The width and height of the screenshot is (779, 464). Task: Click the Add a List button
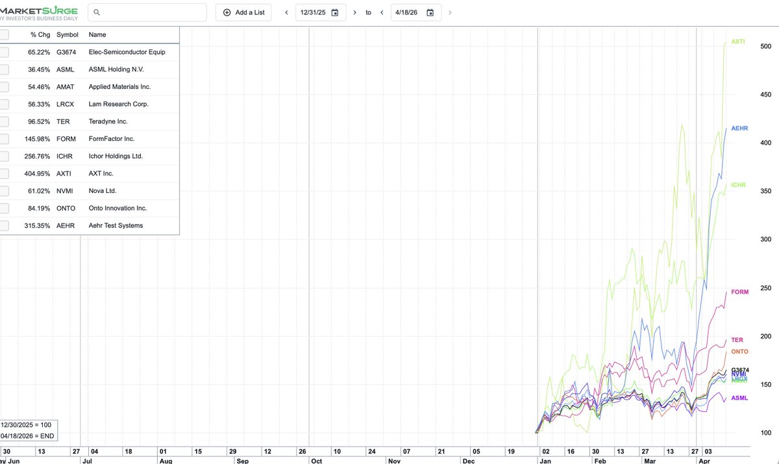(x=243, y=12)
